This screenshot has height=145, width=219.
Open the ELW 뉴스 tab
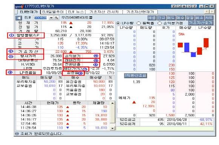76,12
